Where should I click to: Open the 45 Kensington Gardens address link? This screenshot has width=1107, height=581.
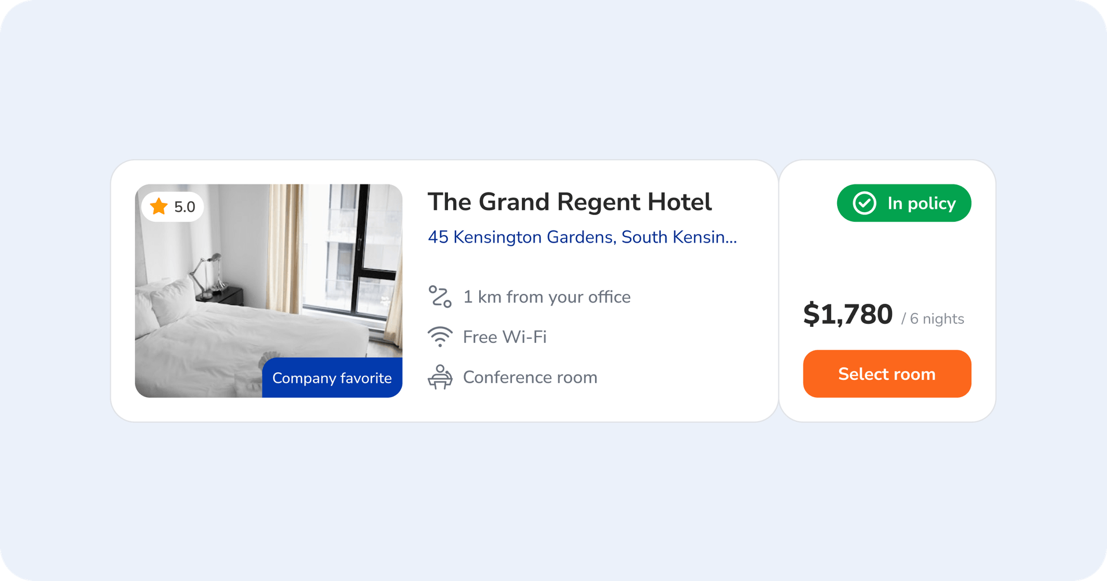click(x=582, y=237)
